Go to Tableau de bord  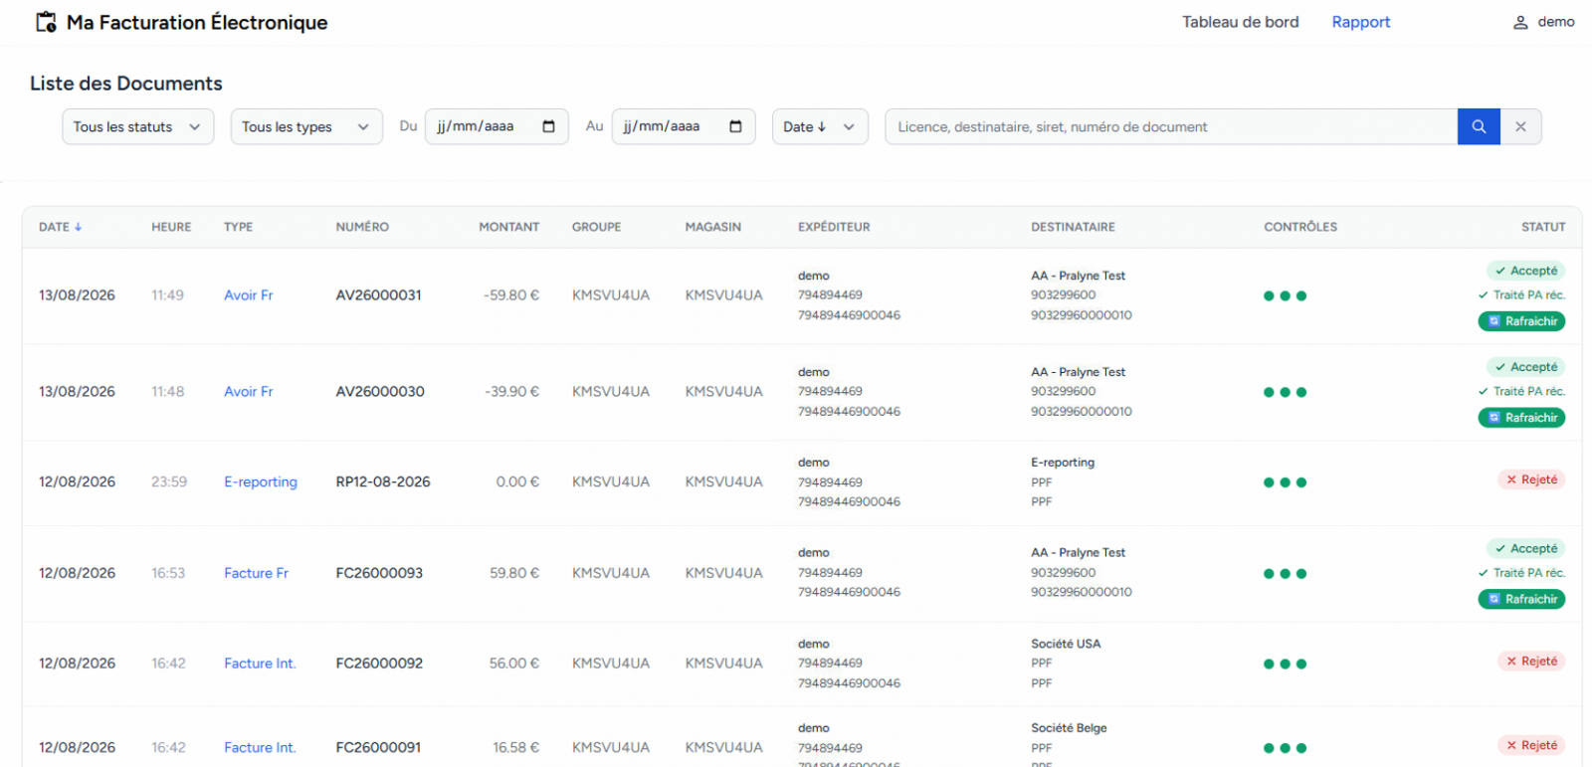point(1240,22)
